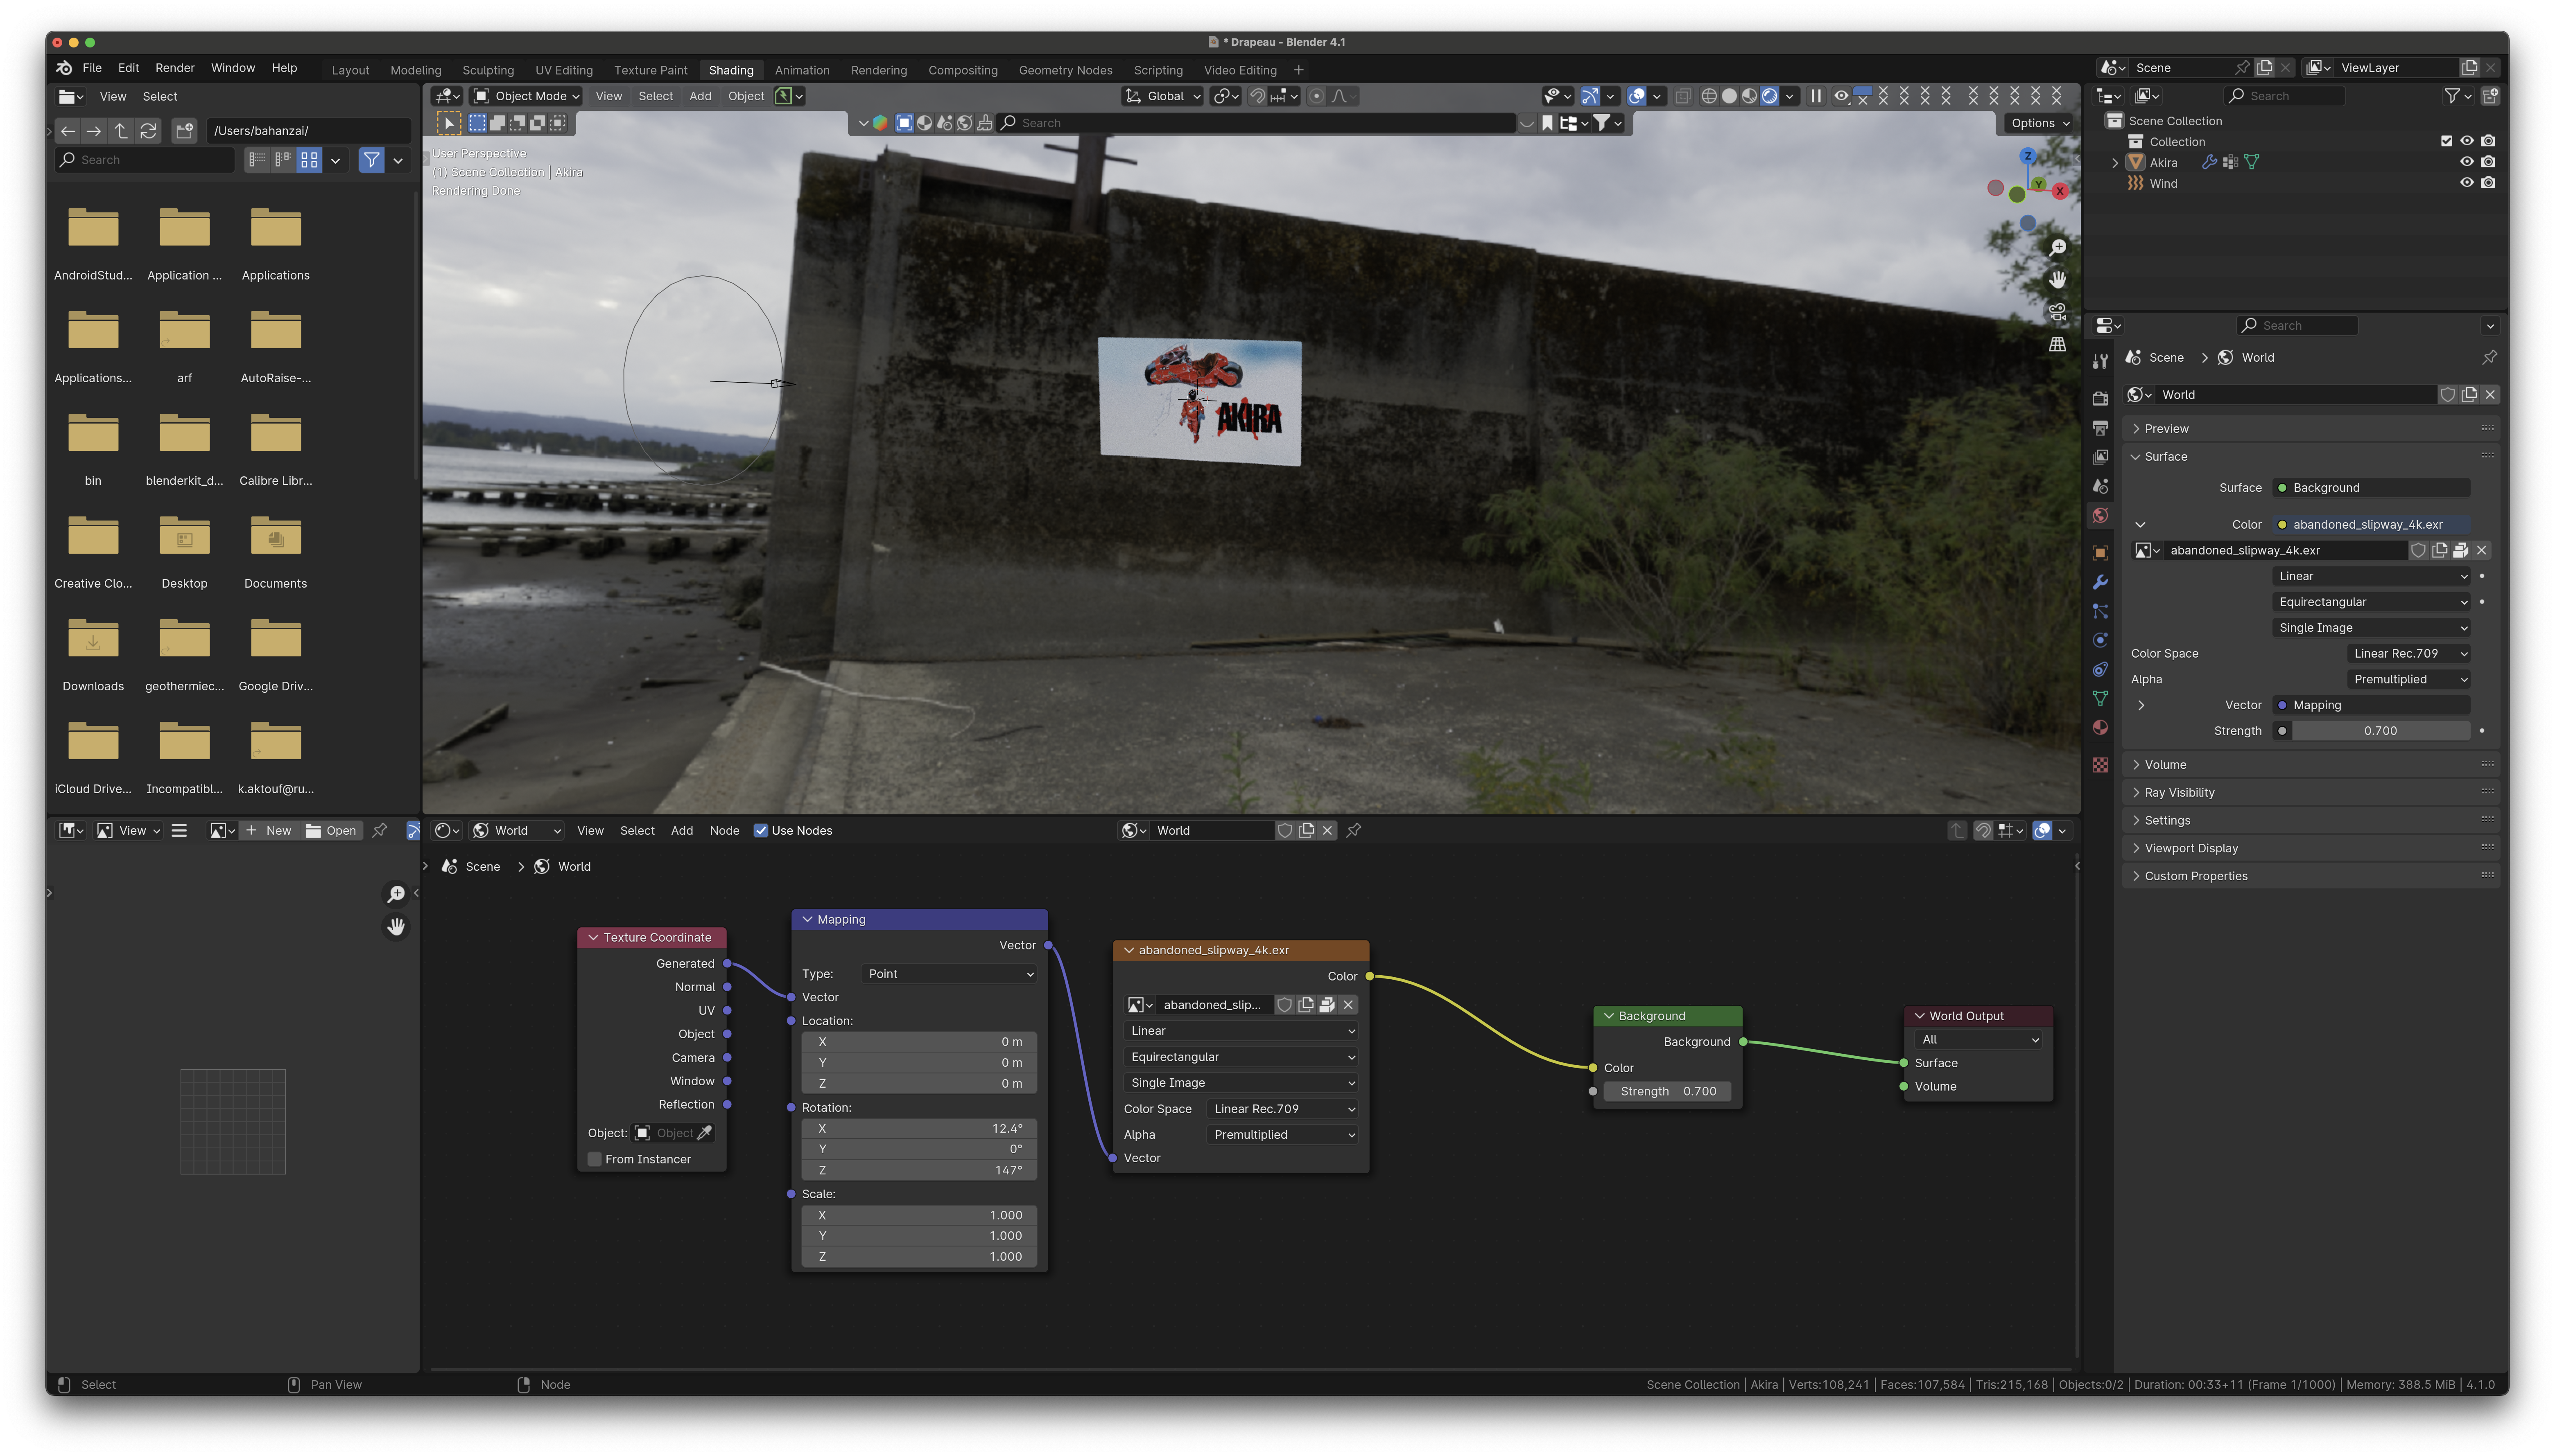Disable Akira in renders camera icon
This screenshot has height=1456, width=2555.
click(2488, 162)
